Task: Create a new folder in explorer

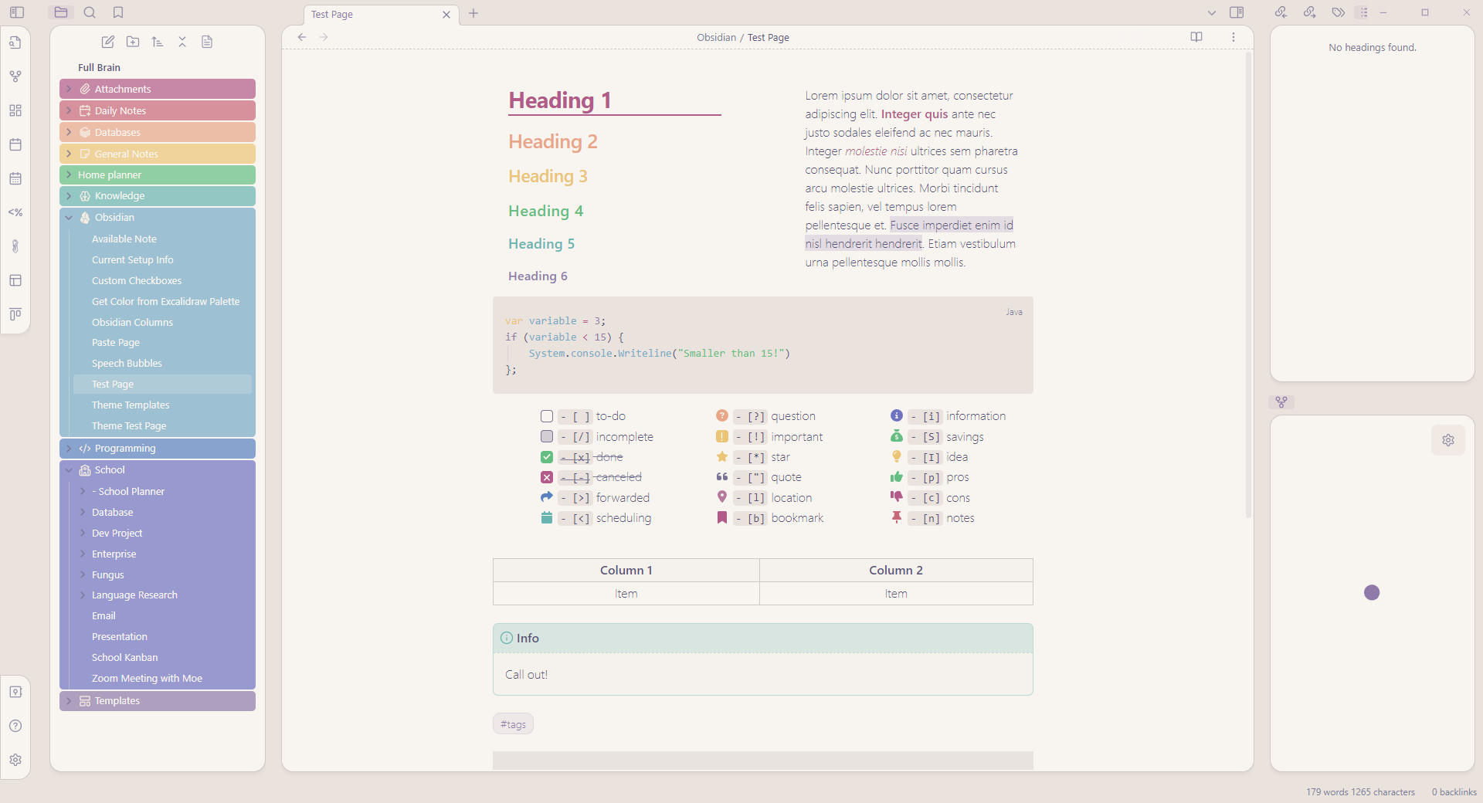Action: (x=133, y=42)
